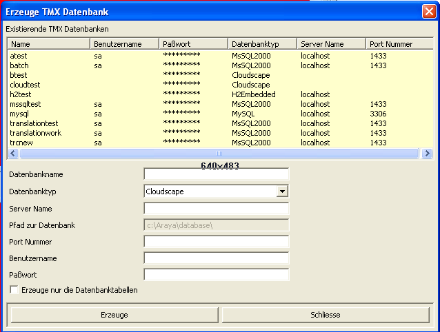Focus the Paßwort text field
Screen dimensions: 440x332
[x=216, y=275]
